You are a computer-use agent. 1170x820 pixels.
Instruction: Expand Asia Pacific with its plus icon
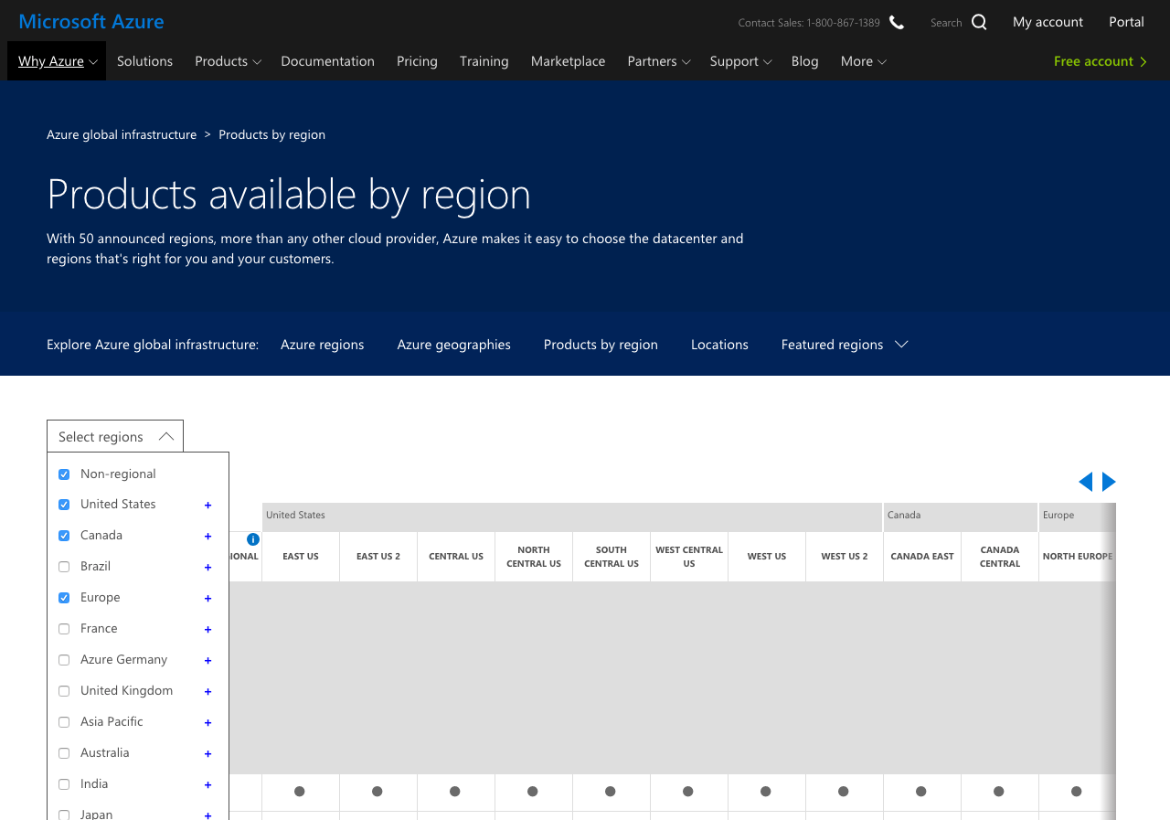[x=207, y=722]
